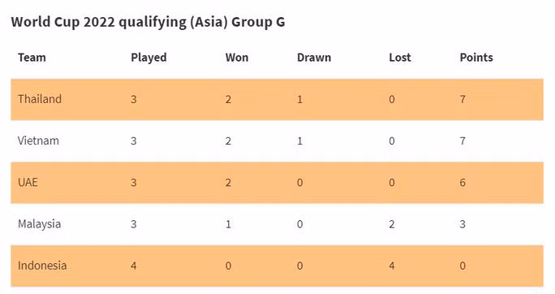The image size is (555, 294).
Task: Select UAE's points value of 6
Action: tap(462, 183)
